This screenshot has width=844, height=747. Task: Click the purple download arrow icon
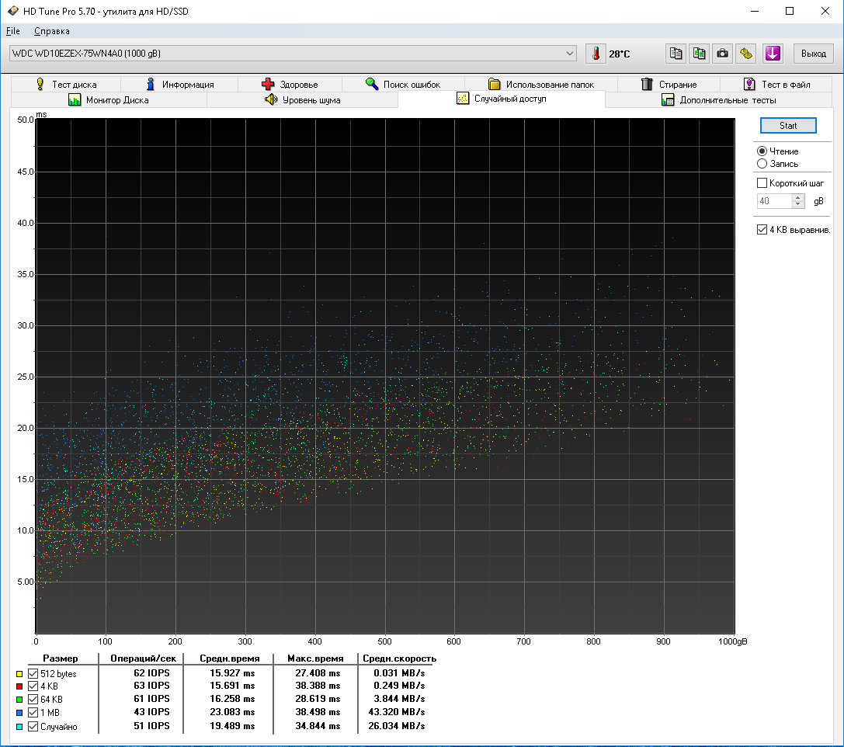click(773, 54)
